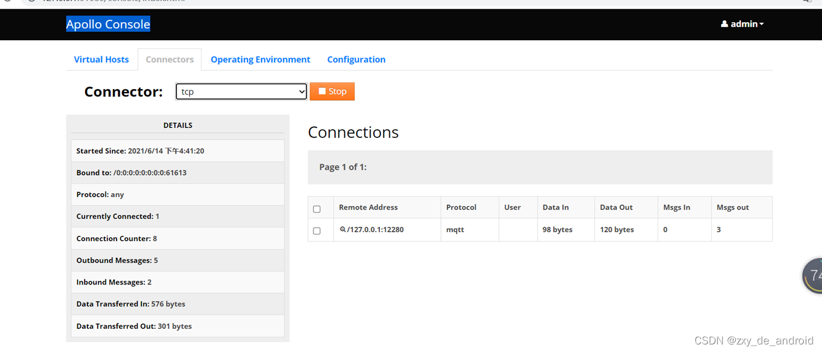The height and width of the screenshot is (352, 822).
Task: Go to the Configuration tab
Action: coord(356,59)
